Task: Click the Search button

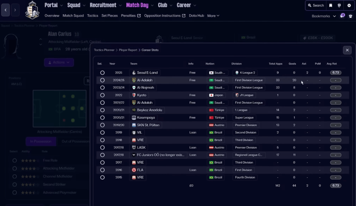Action: pos(316,5)
